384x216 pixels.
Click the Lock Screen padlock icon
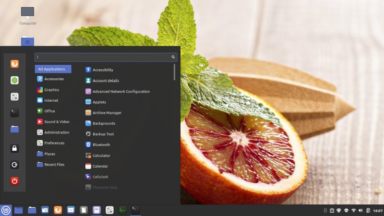14,148
